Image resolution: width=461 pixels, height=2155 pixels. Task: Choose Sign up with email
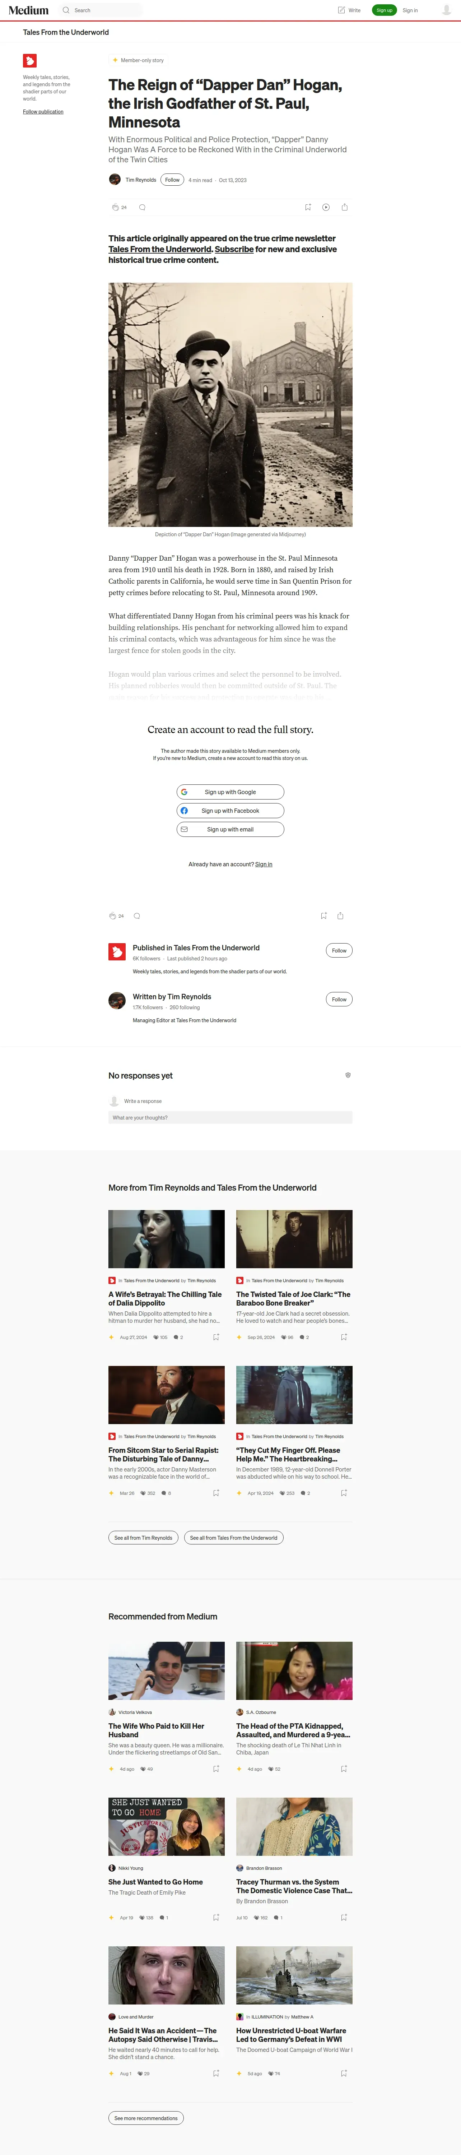coord(230,829)
